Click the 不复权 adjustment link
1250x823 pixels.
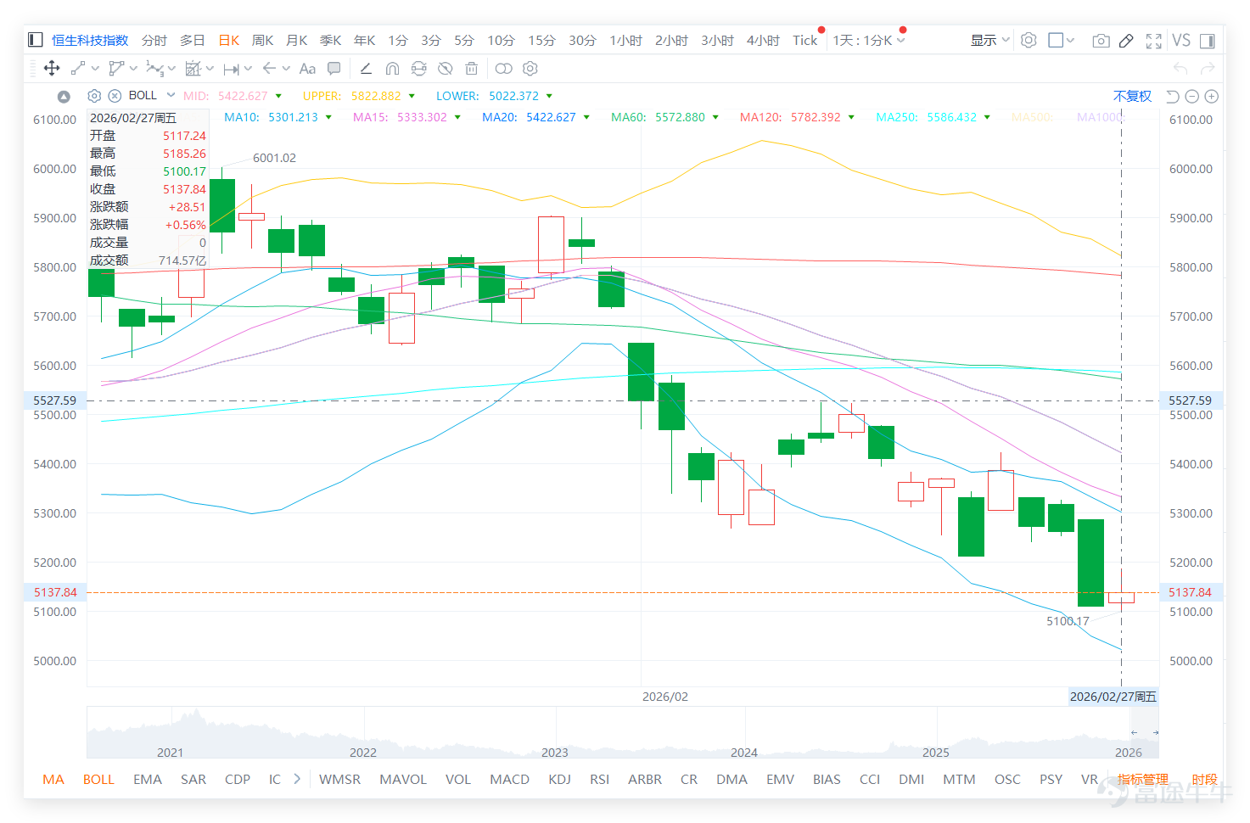click(x=1132, y=96)
